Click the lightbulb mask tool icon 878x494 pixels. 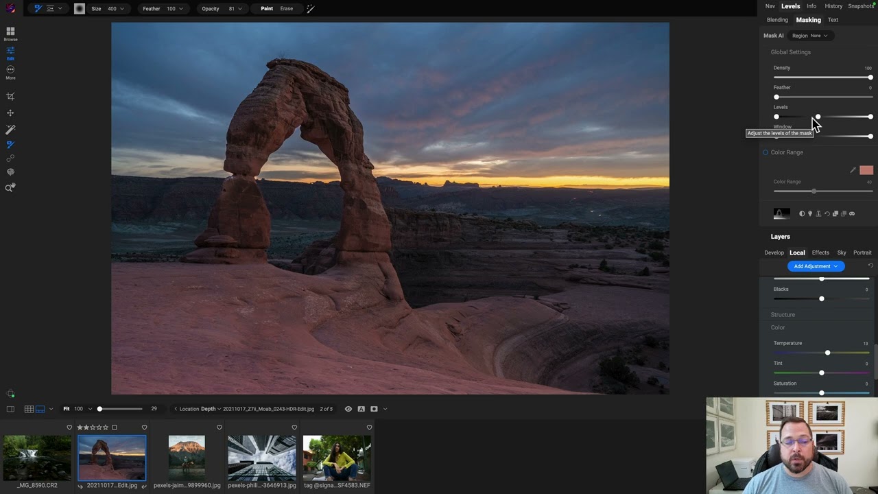pyautogui.click(x=810, y=213)
